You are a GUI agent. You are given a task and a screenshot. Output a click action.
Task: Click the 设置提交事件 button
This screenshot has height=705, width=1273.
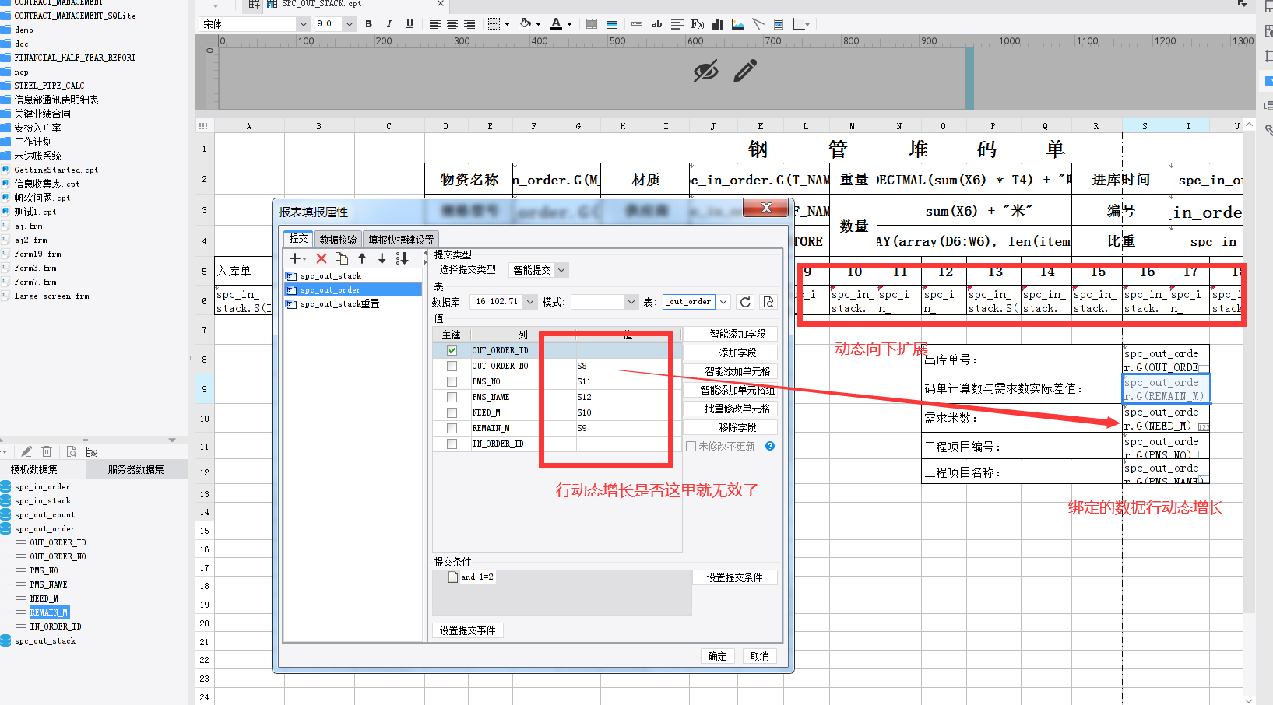(467, 630)
